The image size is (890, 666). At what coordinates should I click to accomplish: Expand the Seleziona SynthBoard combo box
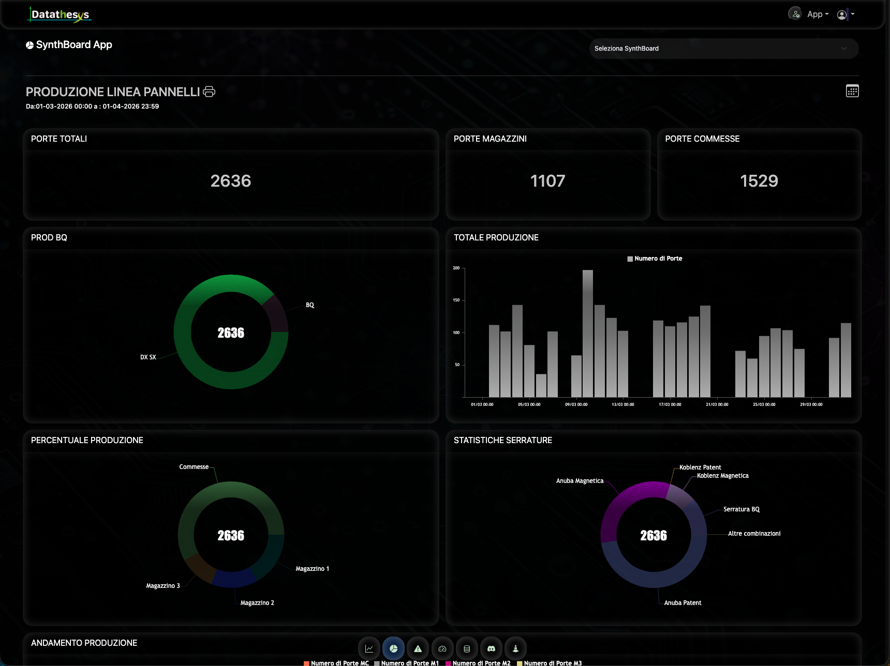723,49
